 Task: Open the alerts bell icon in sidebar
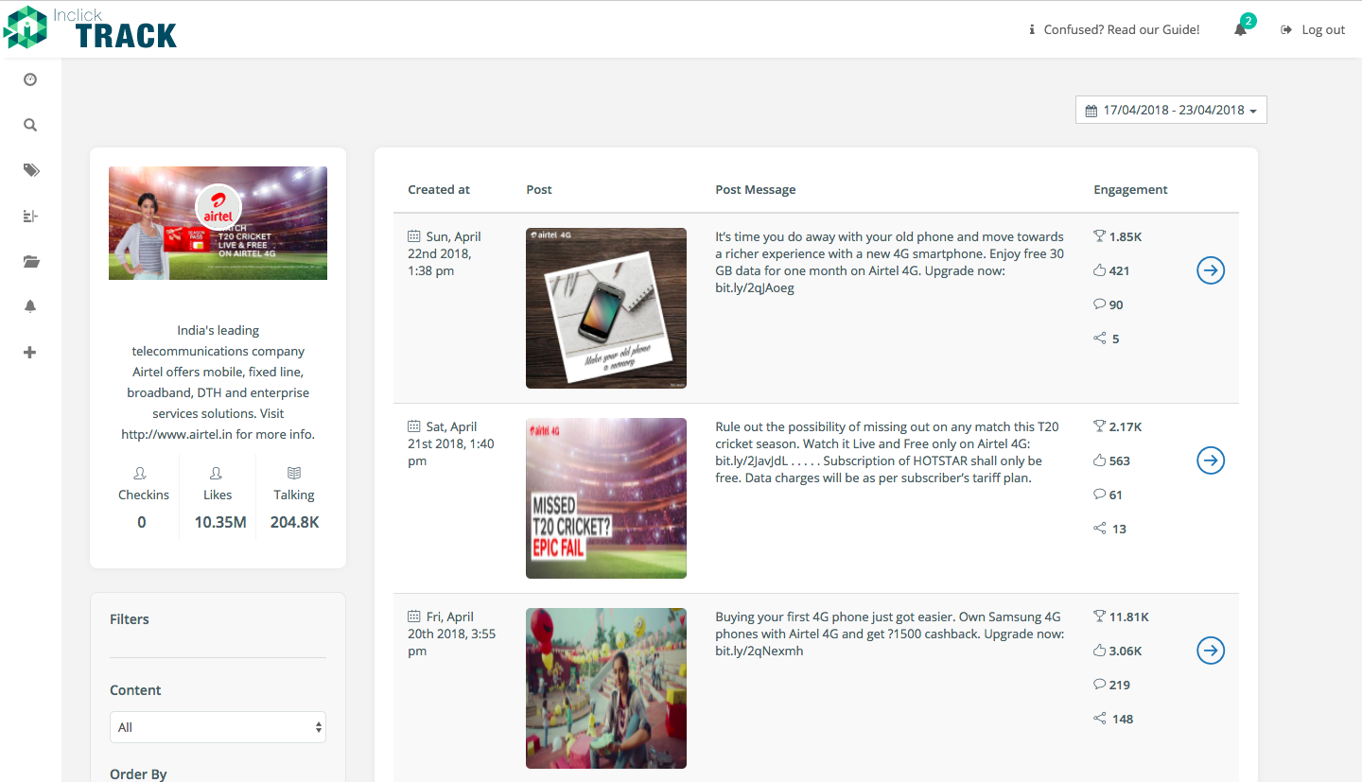pyautogui.click(x=30, y=306)
